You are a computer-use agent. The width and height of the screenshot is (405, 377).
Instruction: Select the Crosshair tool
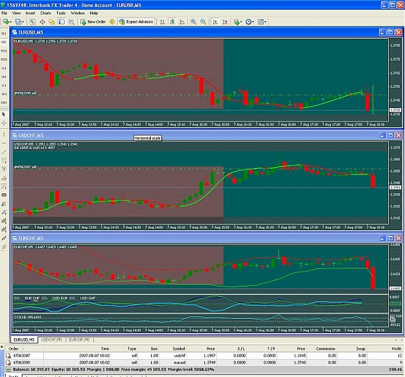click(4, 123)
